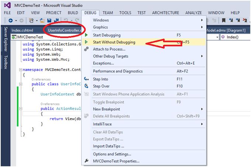Open the class navigation dropdown arrow

coord(217,37)
